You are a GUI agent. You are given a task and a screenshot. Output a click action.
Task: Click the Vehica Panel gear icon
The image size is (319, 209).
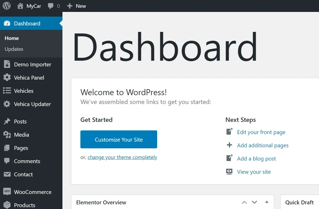pos(7,78)
